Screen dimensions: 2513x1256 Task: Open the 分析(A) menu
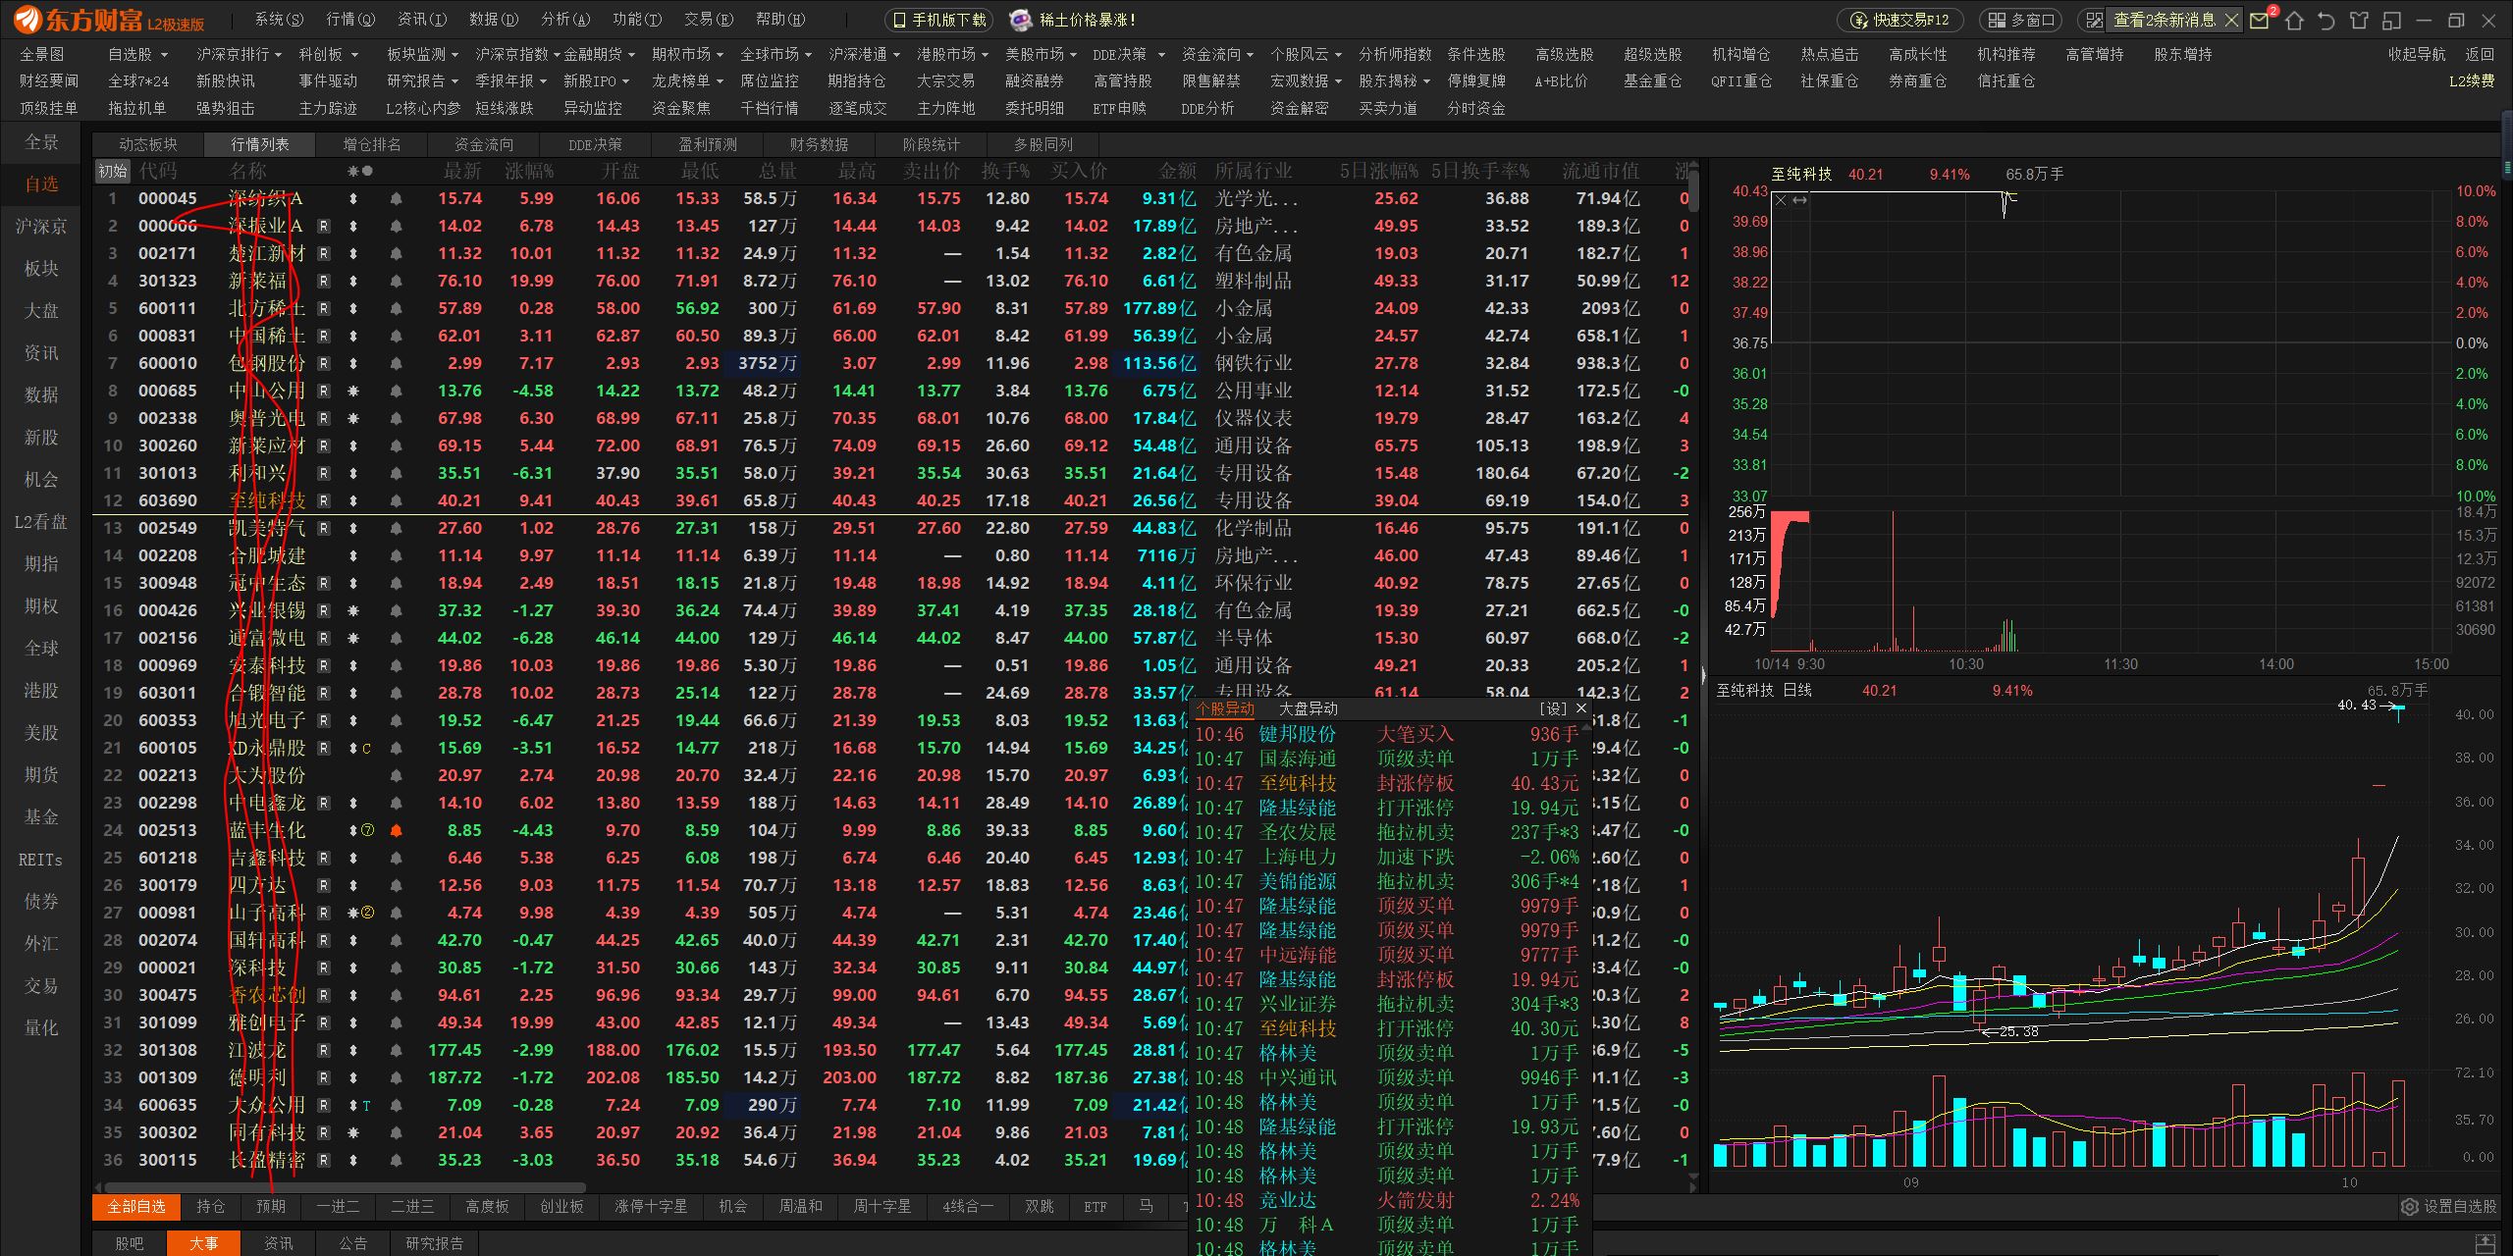pyautogui.click(x=565, y=20)
